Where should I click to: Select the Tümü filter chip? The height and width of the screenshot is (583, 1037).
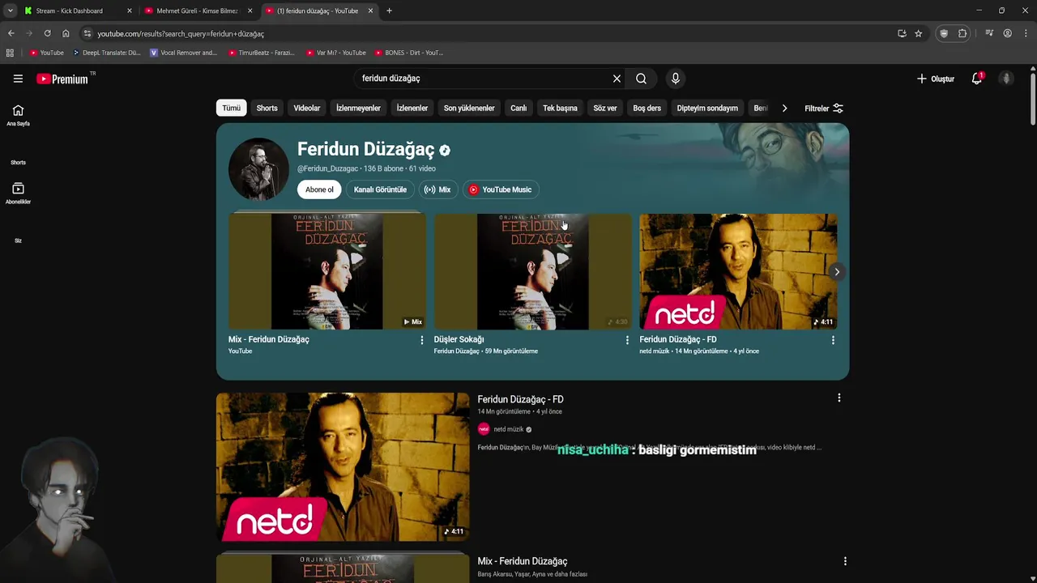coord(232,108)
